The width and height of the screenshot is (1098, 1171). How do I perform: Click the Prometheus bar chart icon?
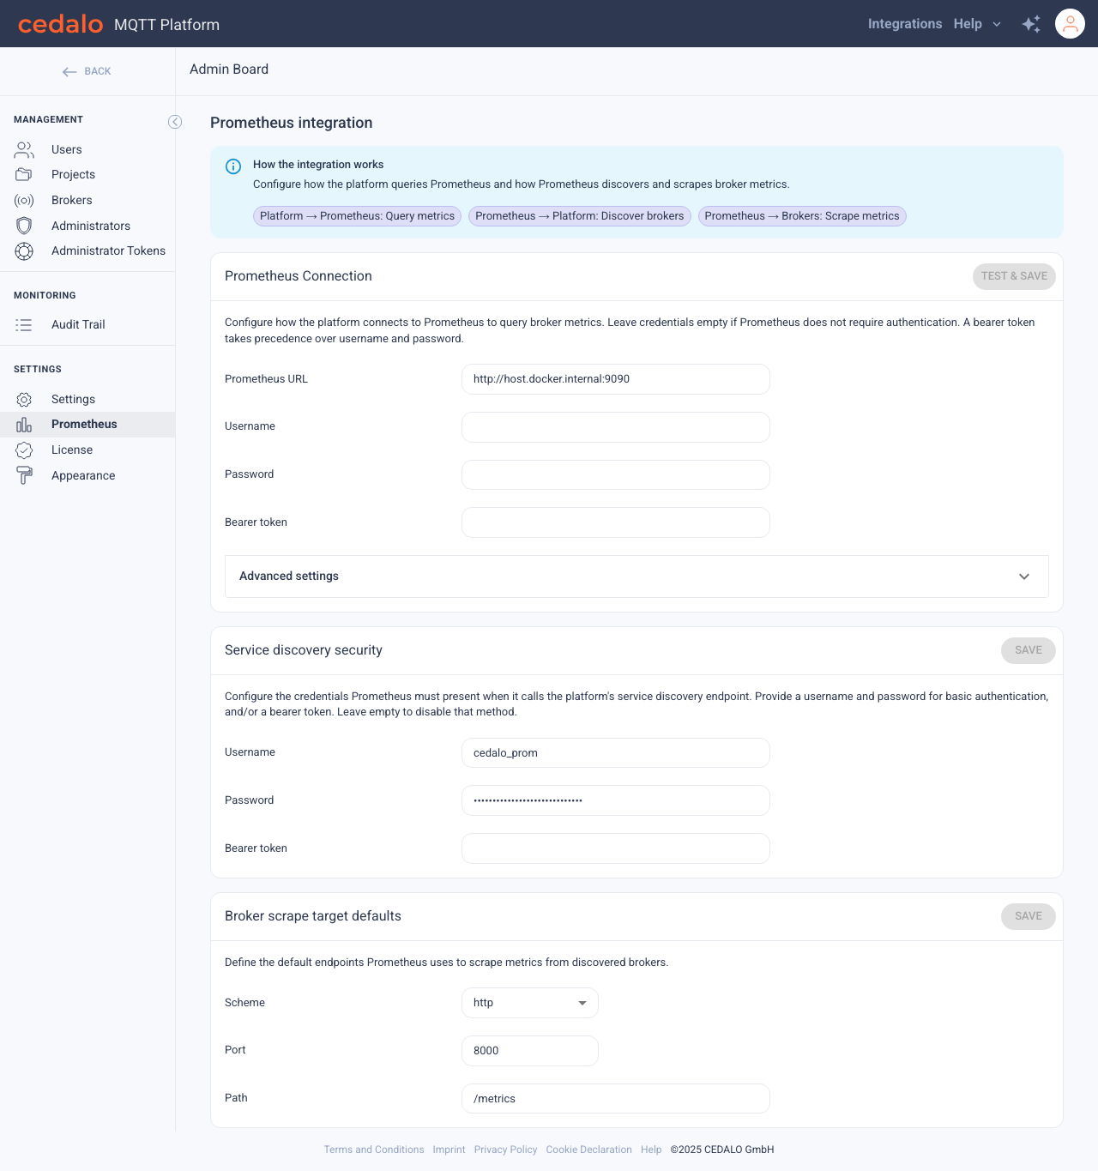[24, 425]
